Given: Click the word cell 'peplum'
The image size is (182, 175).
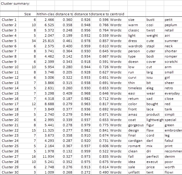Looking at the screenshot, I should [171, 25].
